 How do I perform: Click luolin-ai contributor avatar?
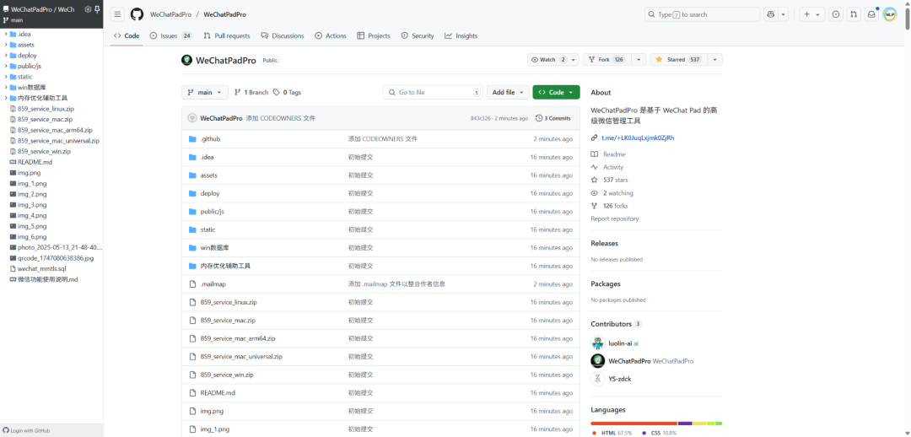click(598, 343)
